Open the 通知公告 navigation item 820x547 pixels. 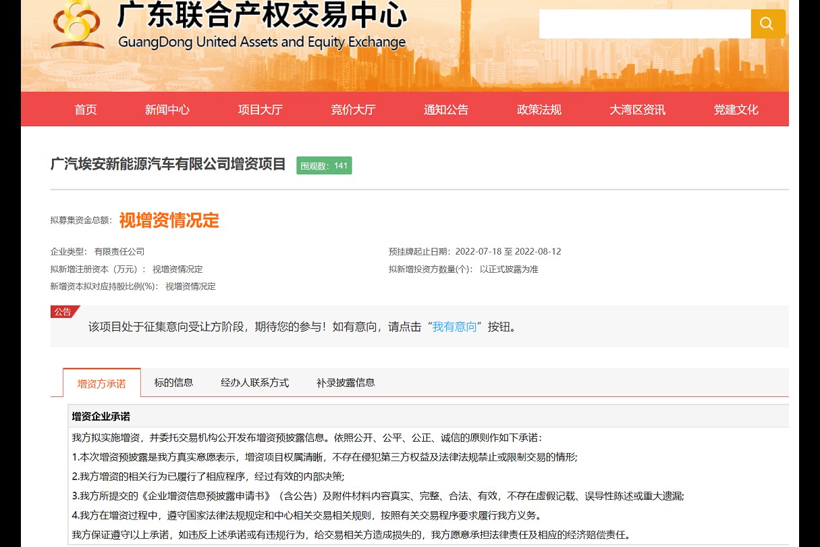click(445, 109)
